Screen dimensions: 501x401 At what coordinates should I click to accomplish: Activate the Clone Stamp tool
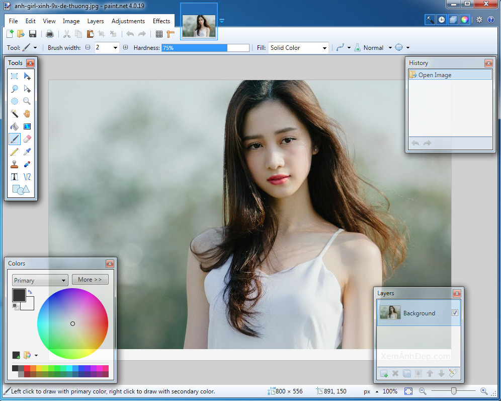pyautogui.click(x=15, y=164)
